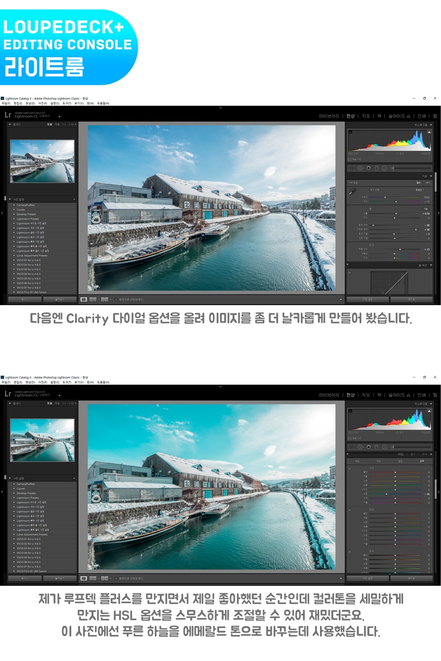This screenshot has height=661, width=441.
Task: Toggle highlight clipping indicator, HSL window histogram
Action: [x=429, y=411]
